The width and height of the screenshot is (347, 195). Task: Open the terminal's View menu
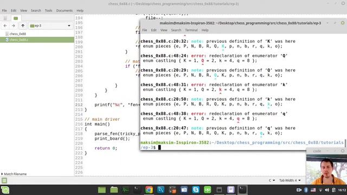(x=164, y=30)
